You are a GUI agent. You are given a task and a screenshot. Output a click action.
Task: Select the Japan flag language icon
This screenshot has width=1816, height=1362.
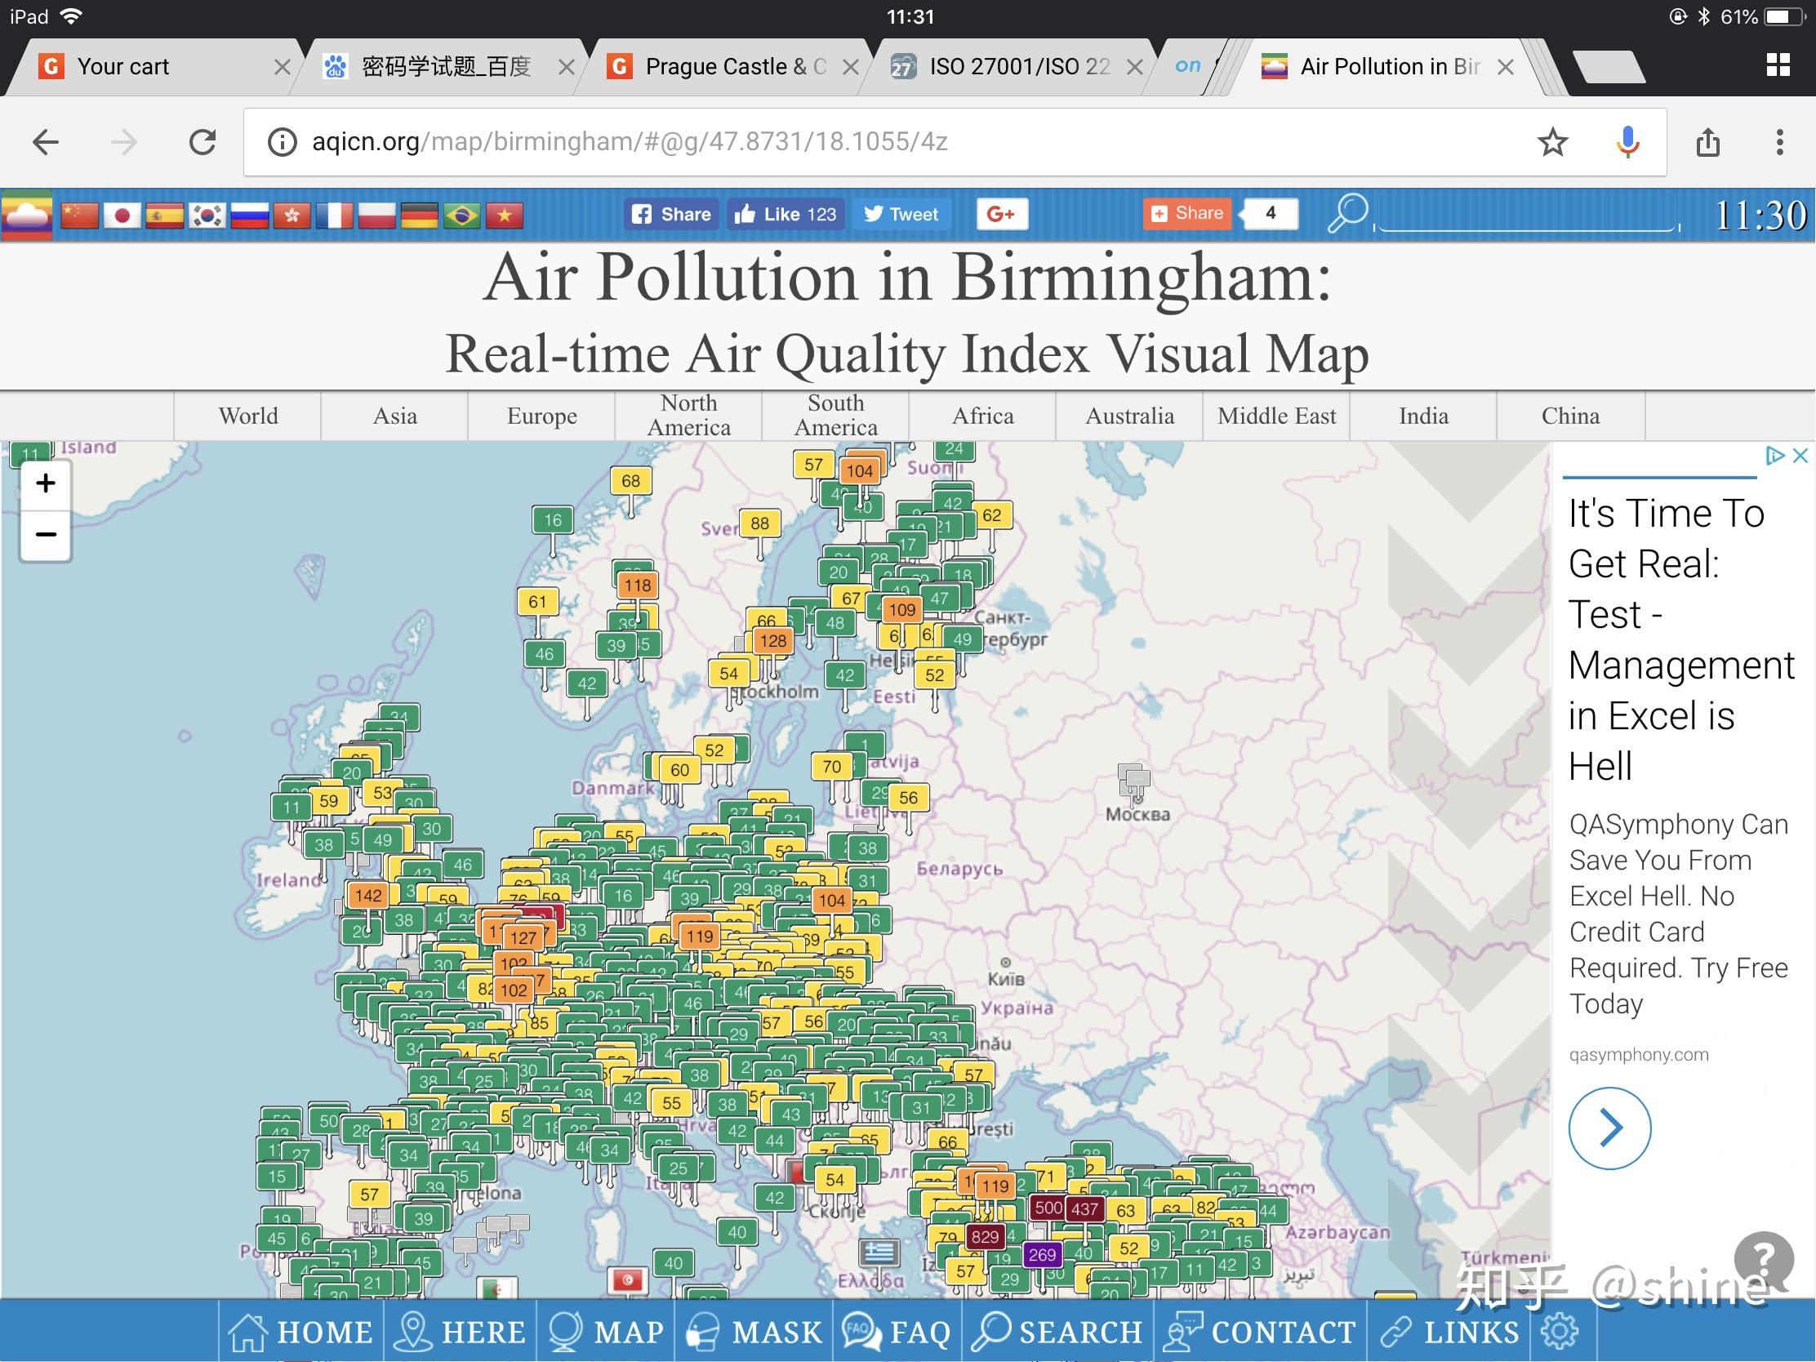(122, 215)
